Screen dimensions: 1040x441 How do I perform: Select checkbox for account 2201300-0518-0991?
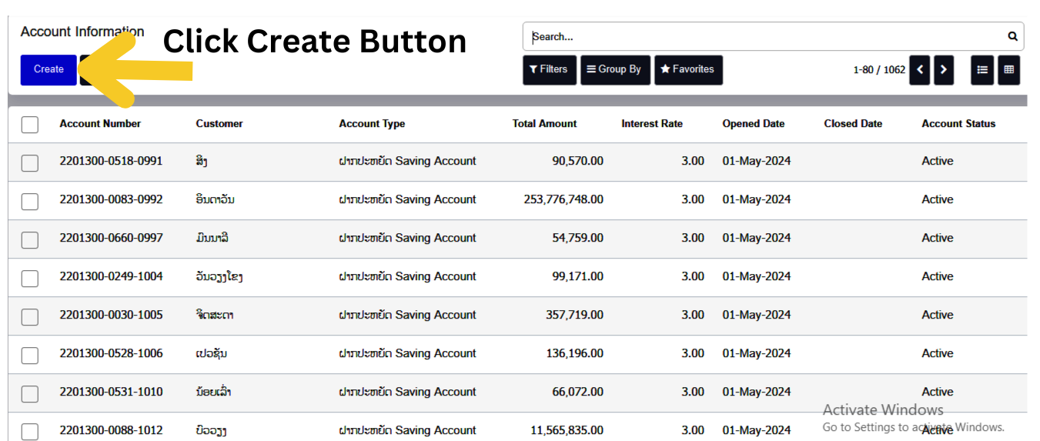click(x=30, y=162)
